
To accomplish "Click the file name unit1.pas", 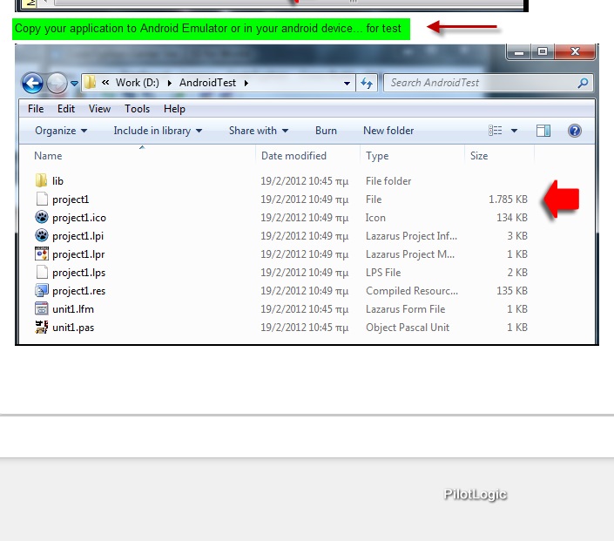I will (x=73, y=328).
